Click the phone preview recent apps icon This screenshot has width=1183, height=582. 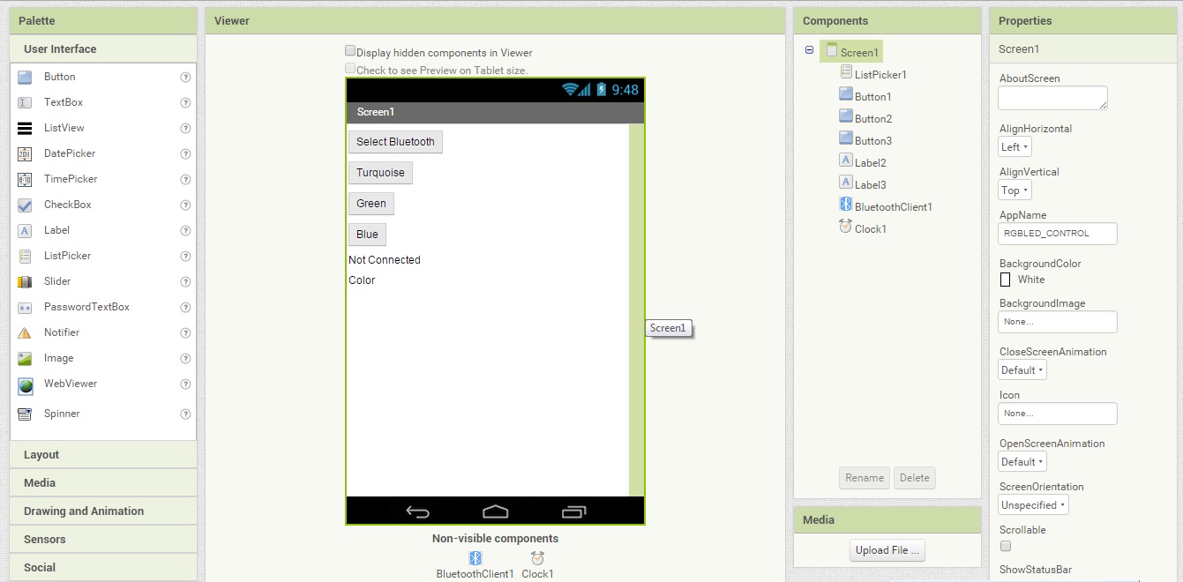pos(574,511)
